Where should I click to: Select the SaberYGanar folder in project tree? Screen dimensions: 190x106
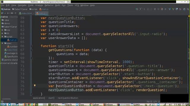click(x=9, y=27)
